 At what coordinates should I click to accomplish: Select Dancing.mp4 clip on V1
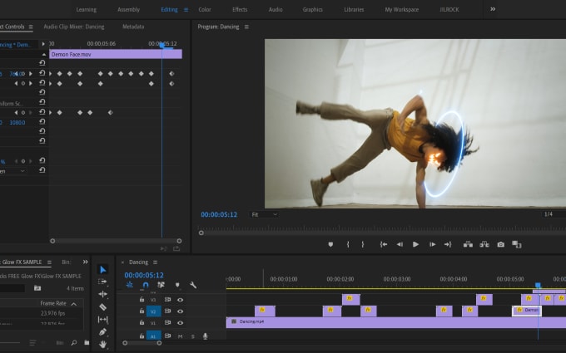click(x=396, y=322)
